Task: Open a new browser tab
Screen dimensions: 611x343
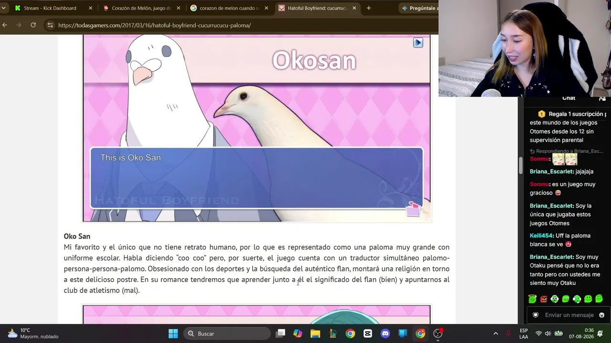Action: point(369,8)
